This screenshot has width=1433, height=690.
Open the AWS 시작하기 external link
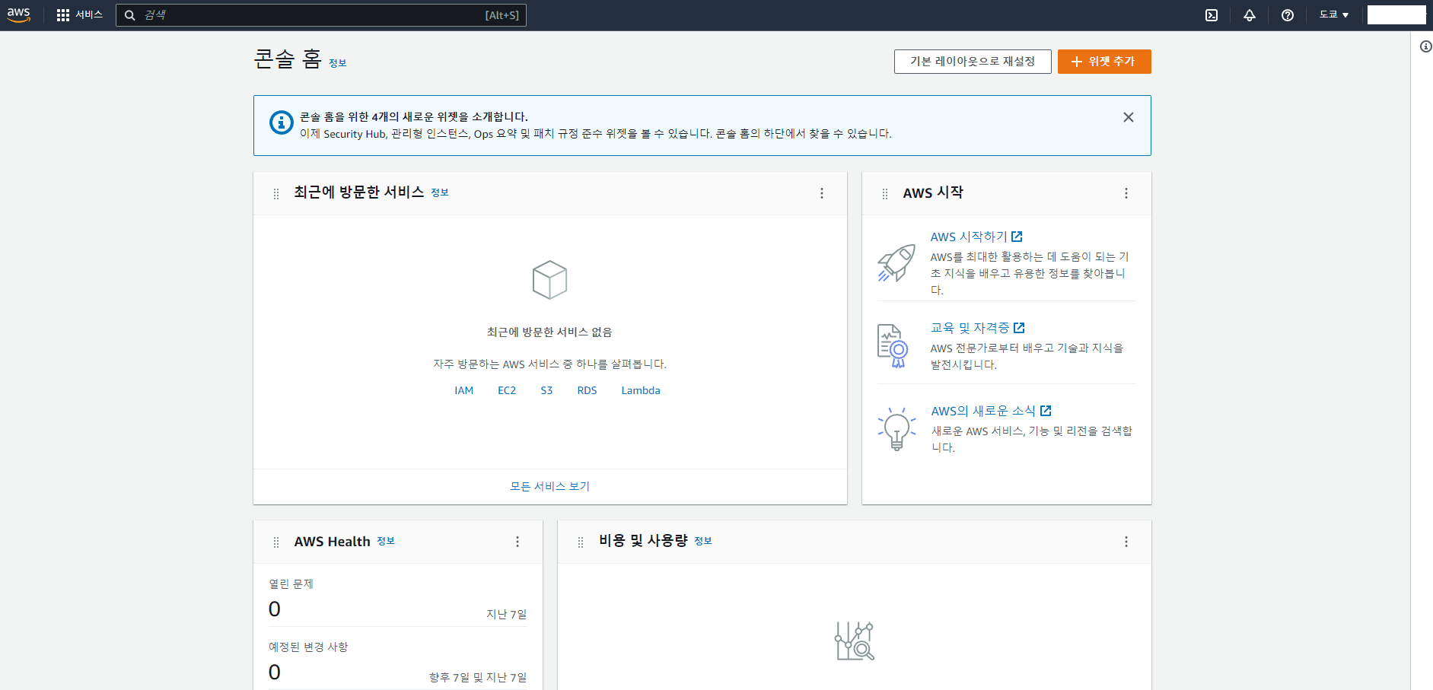pyautogui.click(x=976, y=237)
